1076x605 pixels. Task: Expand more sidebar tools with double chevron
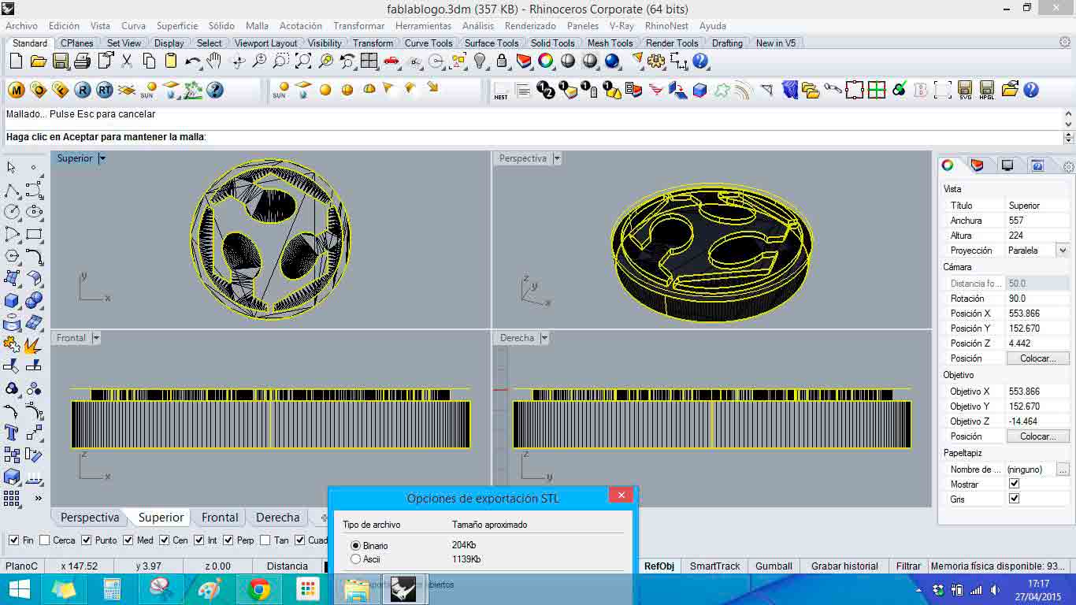(x=37, y=498)
